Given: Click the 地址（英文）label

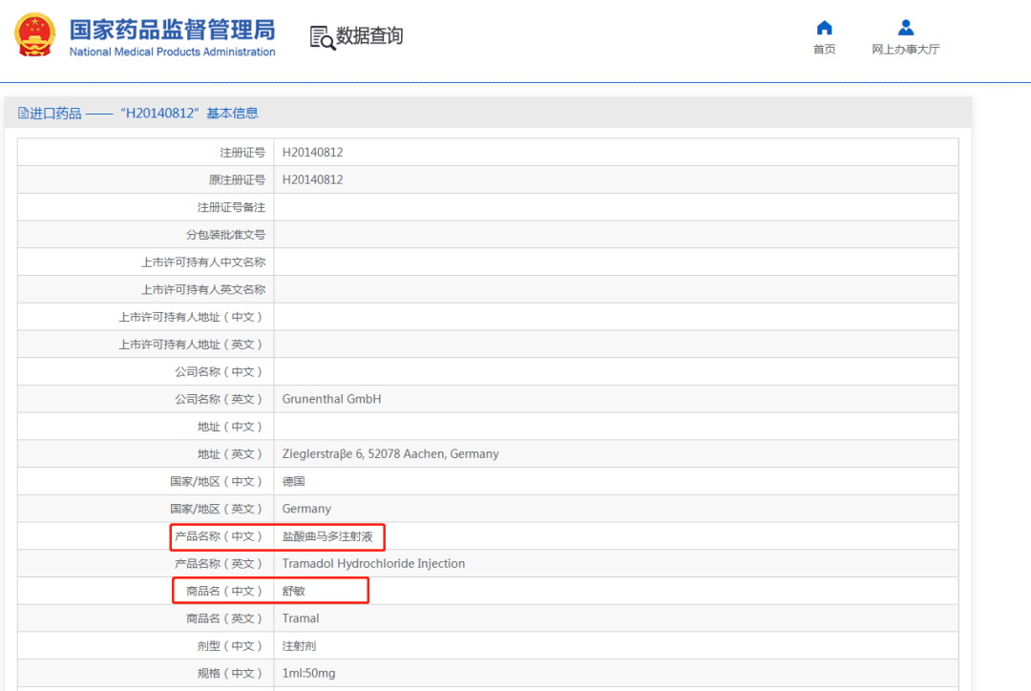Looking at the screenshot, I should pos(231,454).
